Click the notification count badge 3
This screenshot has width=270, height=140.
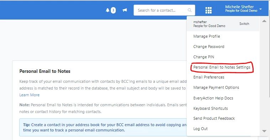pyautogui.click(x=113, y=10)
